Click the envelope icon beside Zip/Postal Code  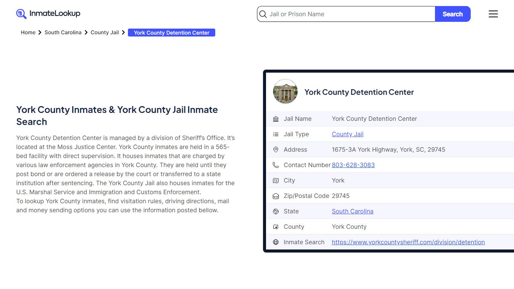[276, 196]
